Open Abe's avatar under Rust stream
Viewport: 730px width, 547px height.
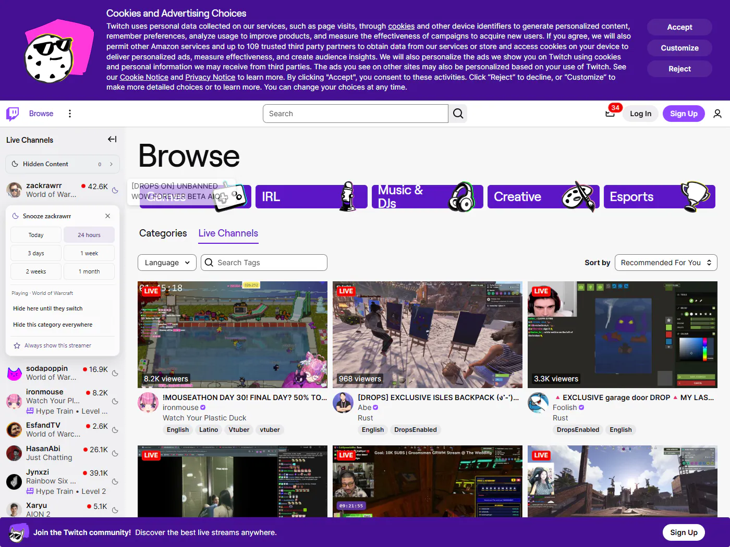point(343,403)
